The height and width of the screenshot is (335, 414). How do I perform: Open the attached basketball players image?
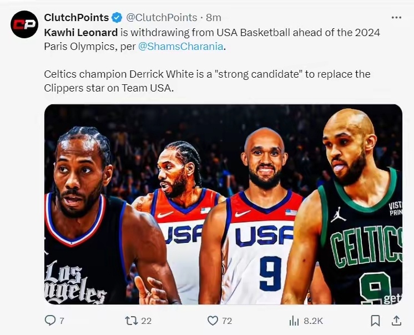pos(223,204)
